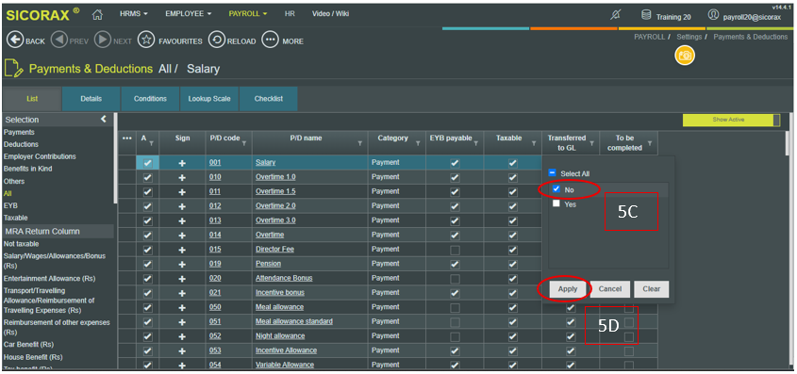Viewport: 797px width, 374px height.
Task: Click the RELOAD icon
Action: click(217, 41)
